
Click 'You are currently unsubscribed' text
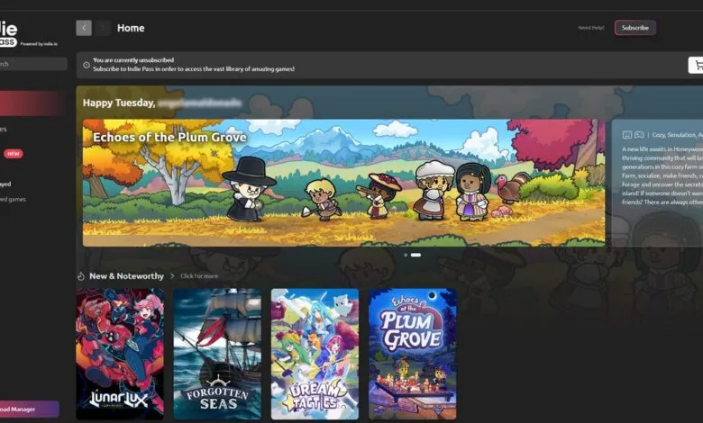tap(133, 60)
